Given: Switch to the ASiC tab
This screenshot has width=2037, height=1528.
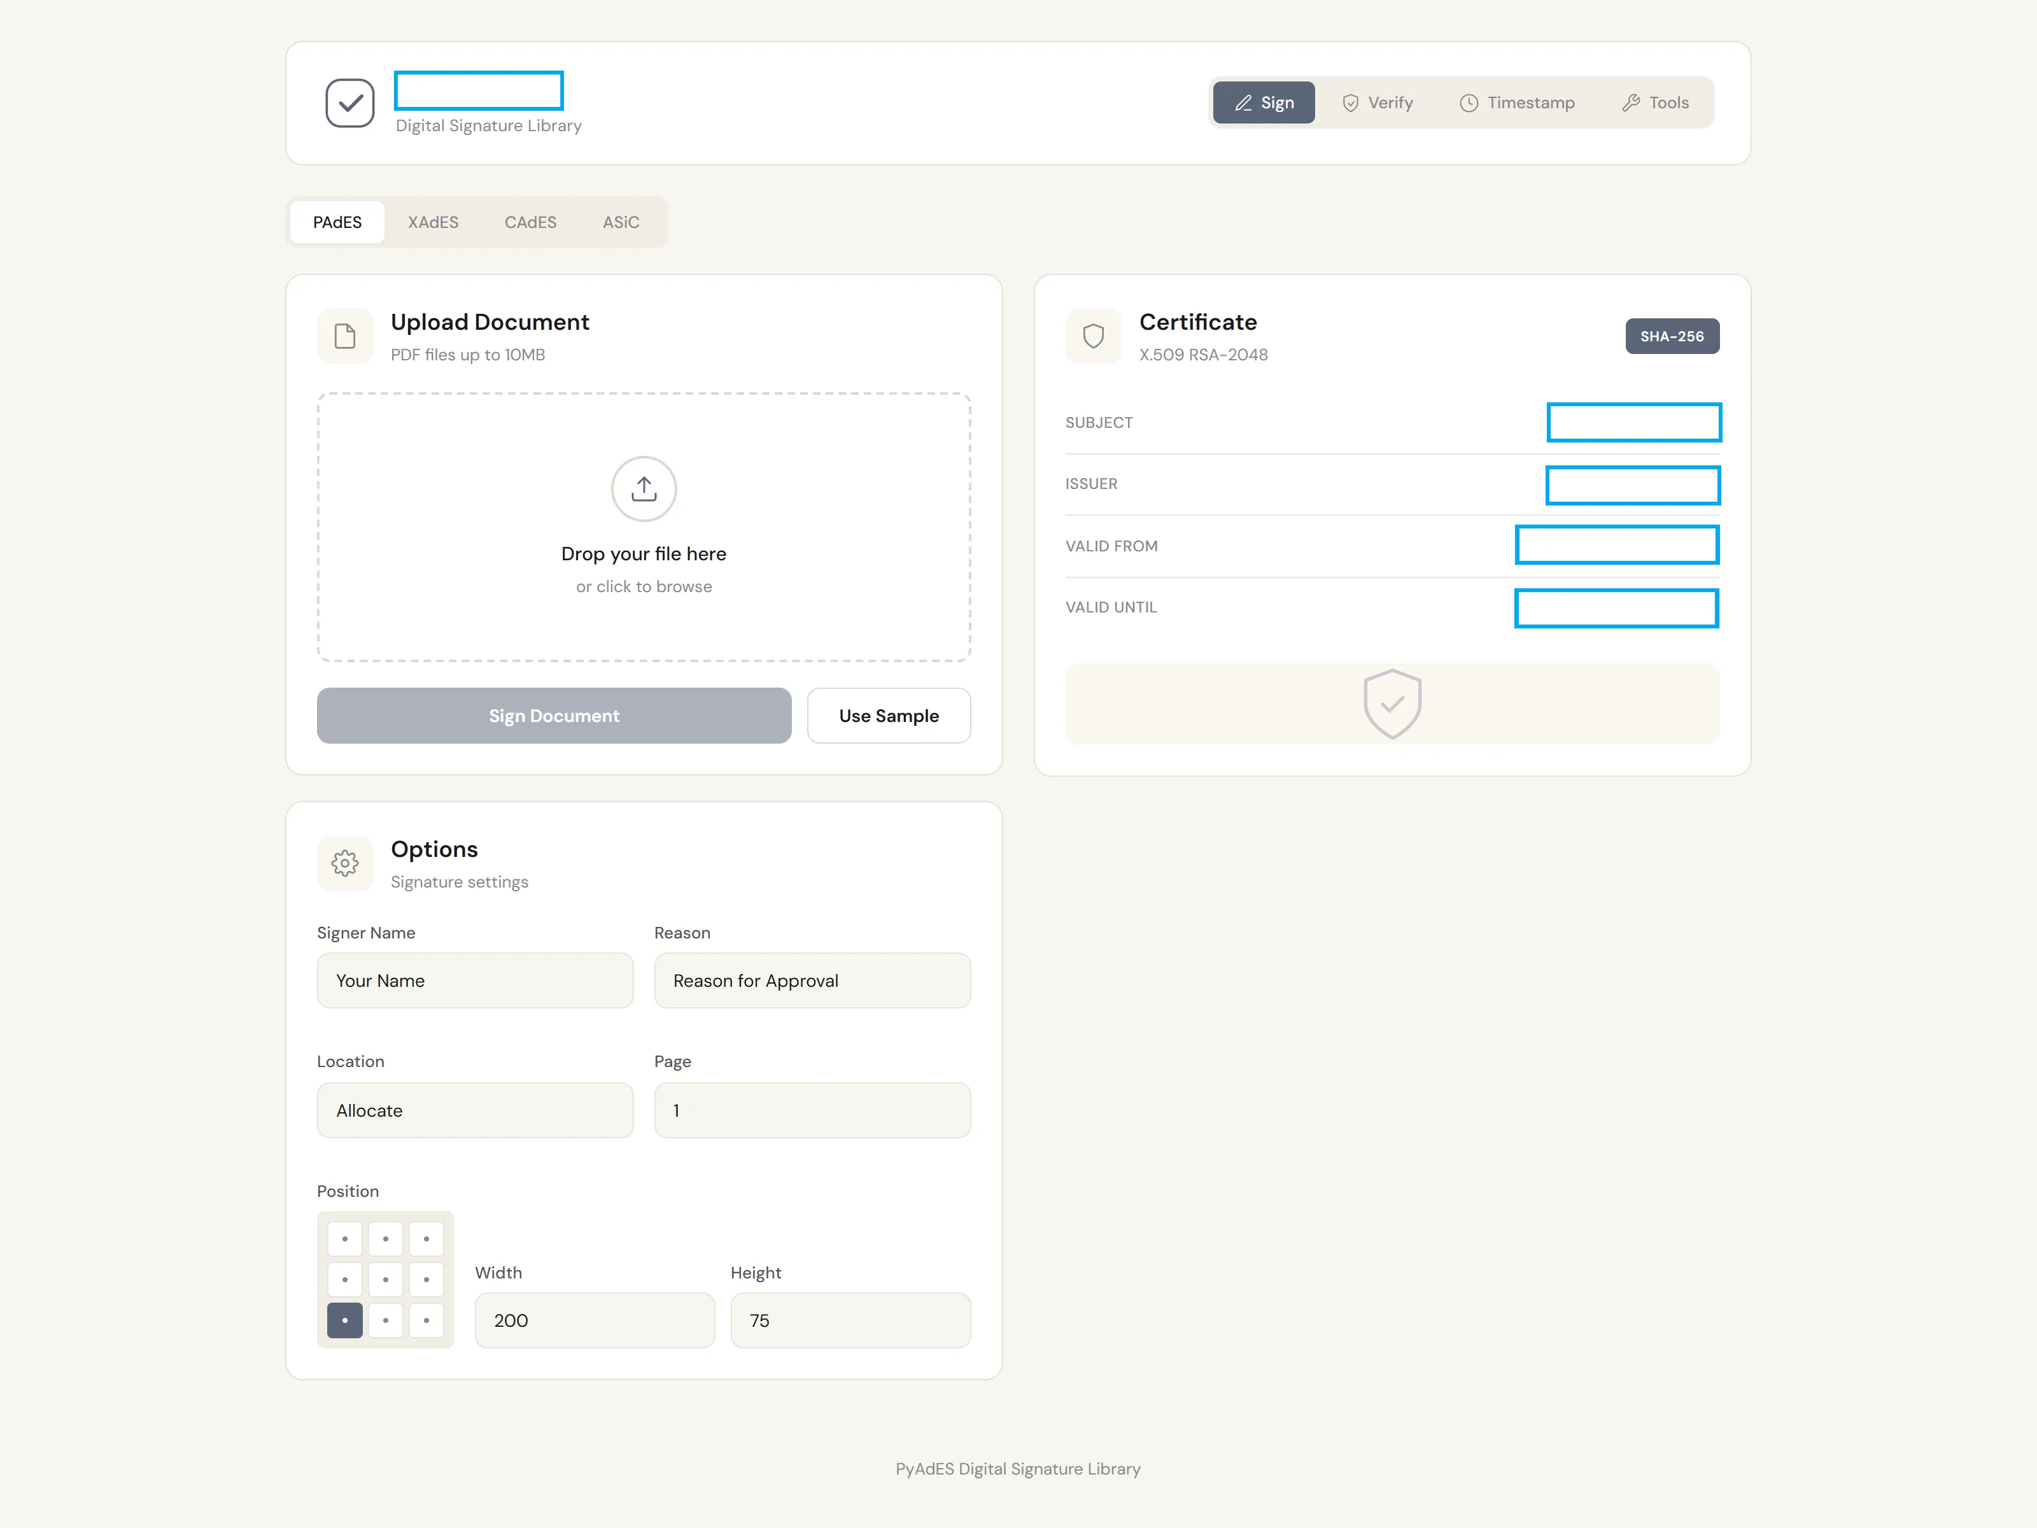Looking at the screenshot, I should (621, 222).
